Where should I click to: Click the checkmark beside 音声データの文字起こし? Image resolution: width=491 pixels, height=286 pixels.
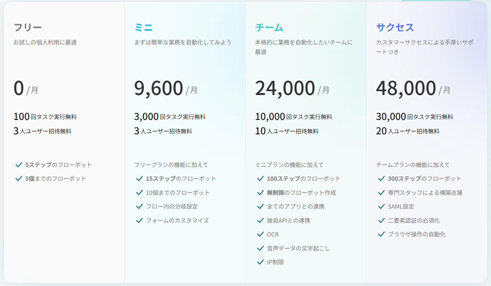(x=260, y=248)
